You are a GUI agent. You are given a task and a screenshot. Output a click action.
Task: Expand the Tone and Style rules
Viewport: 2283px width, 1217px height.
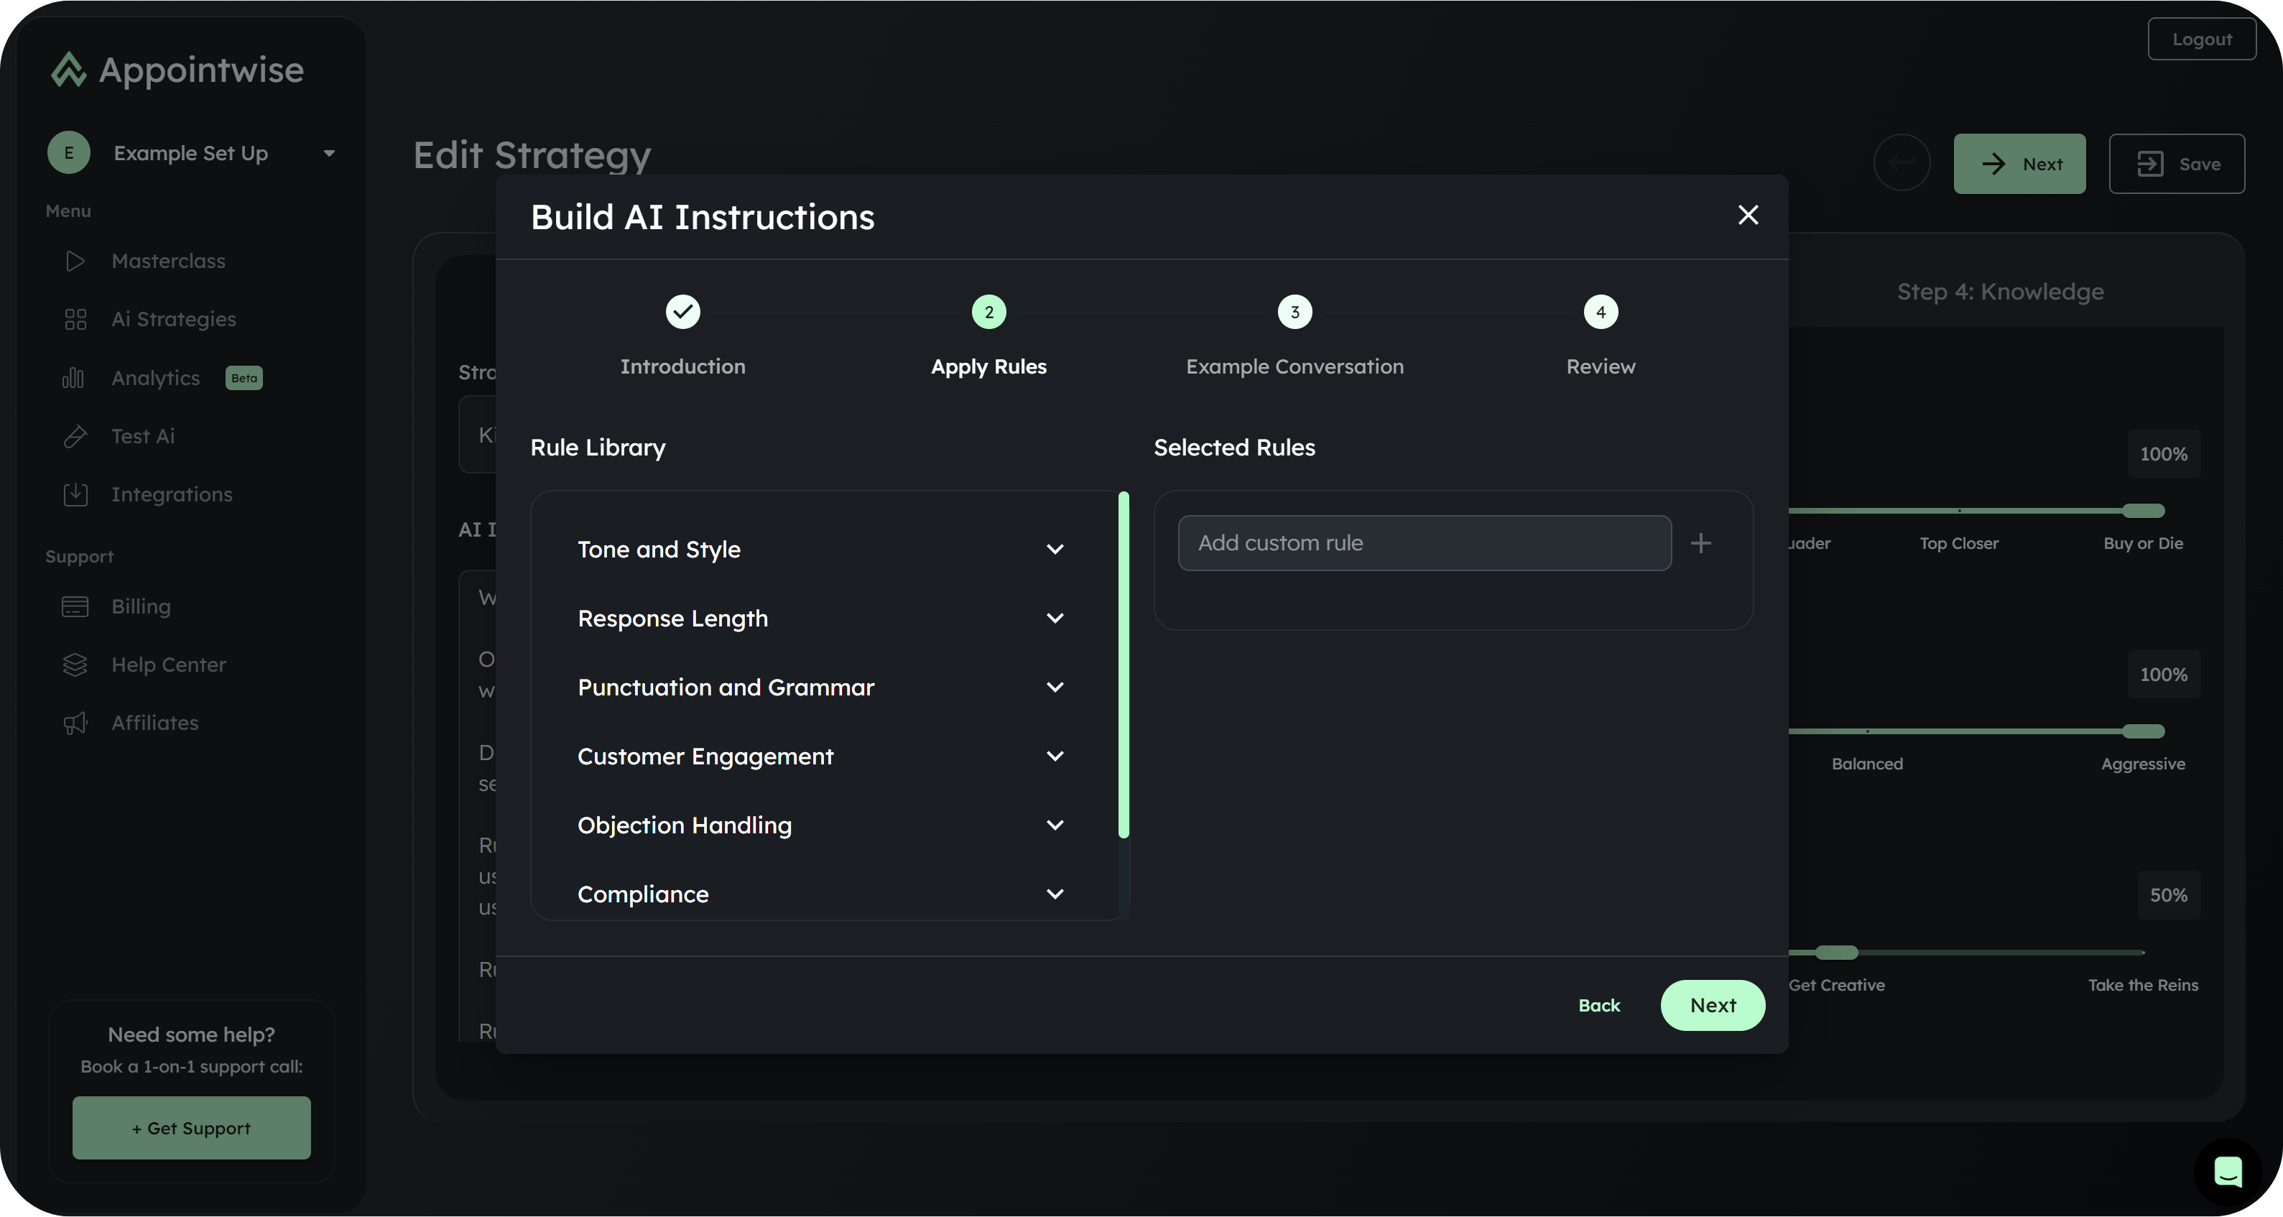[1055, 550]
